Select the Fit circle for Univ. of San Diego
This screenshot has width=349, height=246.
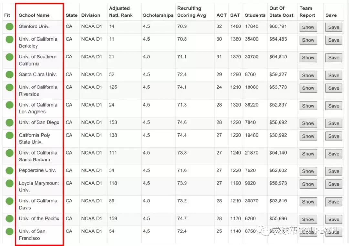(9, 123)
